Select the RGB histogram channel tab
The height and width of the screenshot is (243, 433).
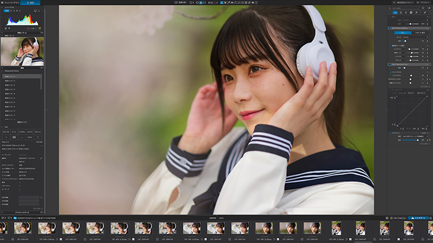6,11
